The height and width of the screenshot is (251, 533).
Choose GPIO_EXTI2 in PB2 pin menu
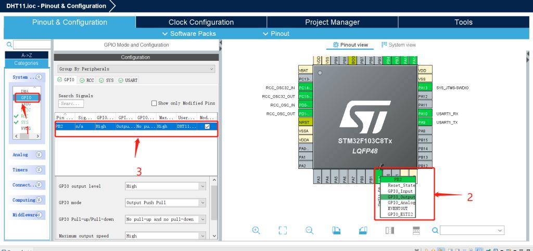point(398,215)
